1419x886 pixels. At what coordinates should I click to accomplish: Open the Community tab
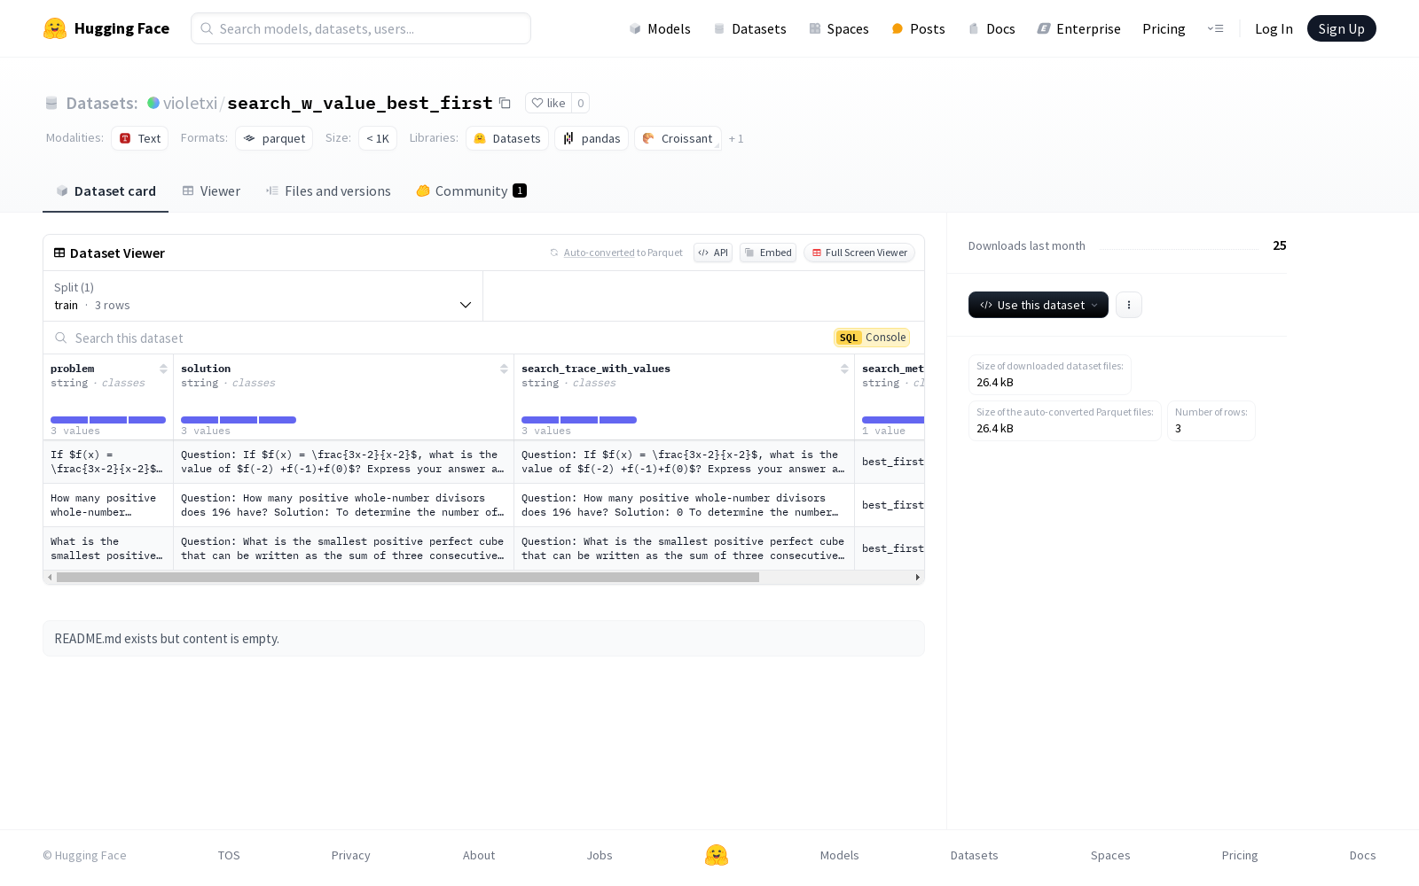pos(472,191)
